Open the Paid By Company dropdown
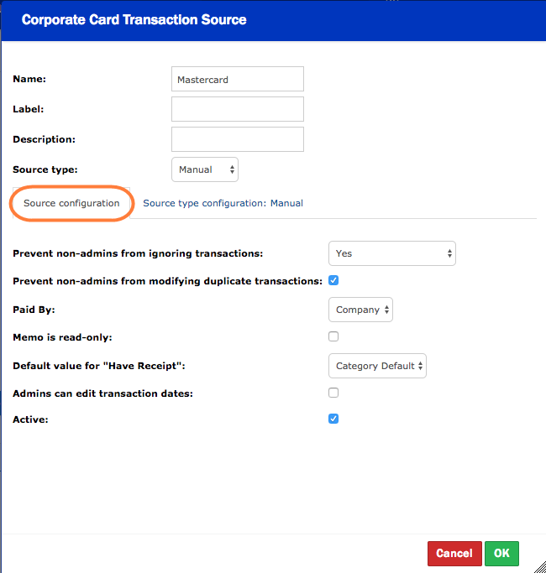This screenshot has height=573, width=546. coord(360,310)
